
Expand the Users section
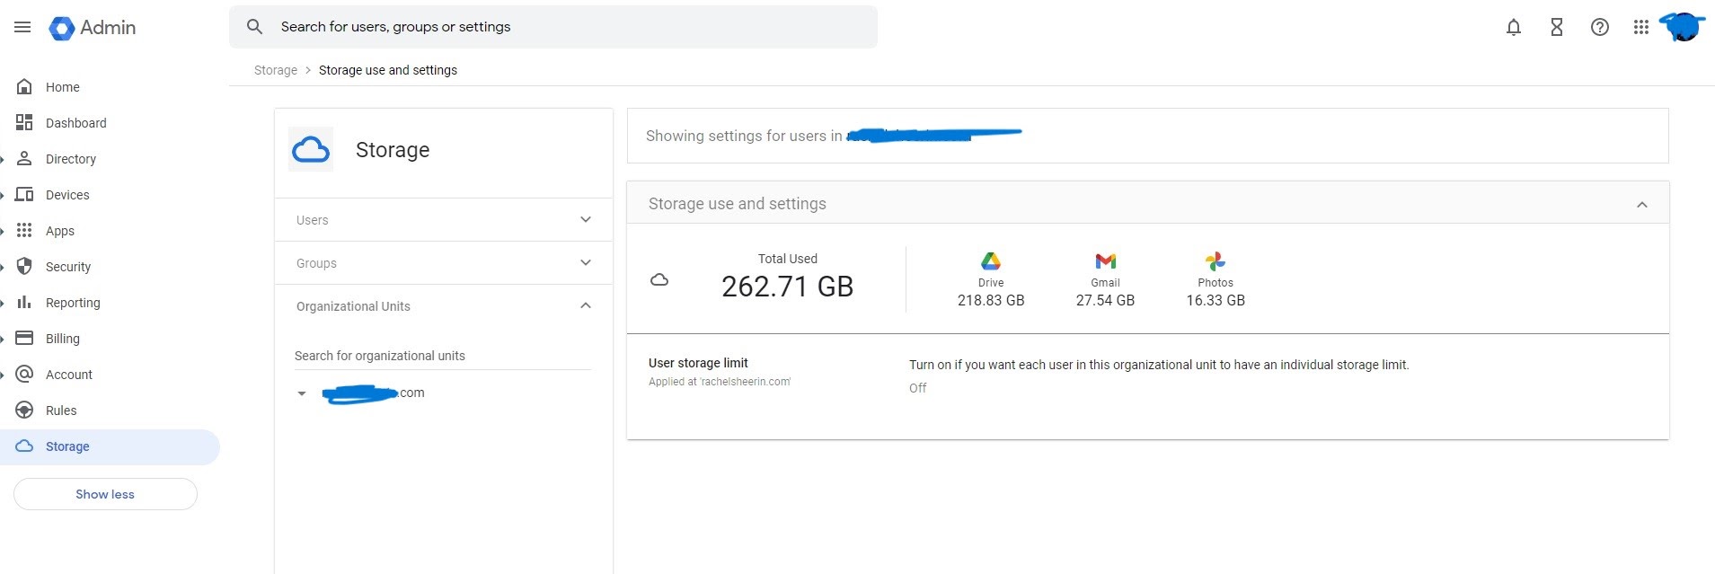586,220
